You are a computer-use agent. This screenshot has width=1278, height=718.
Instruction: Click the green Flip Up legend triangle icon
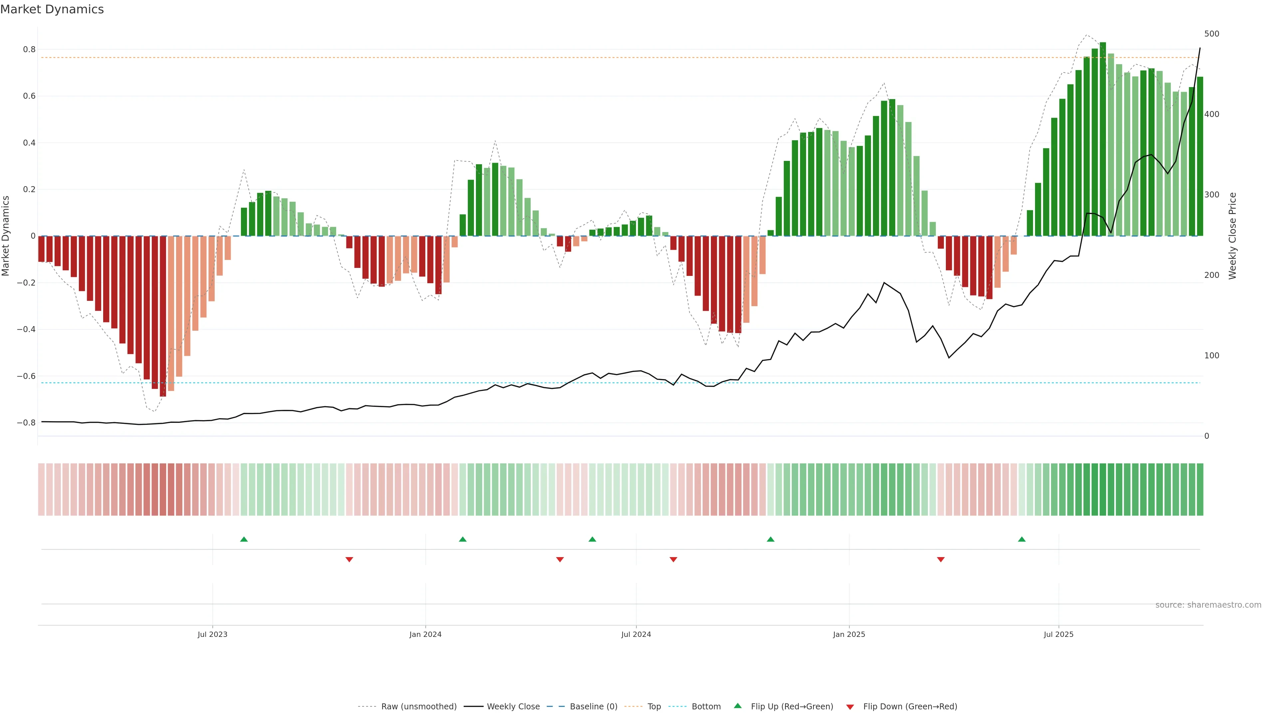(738, 706)
